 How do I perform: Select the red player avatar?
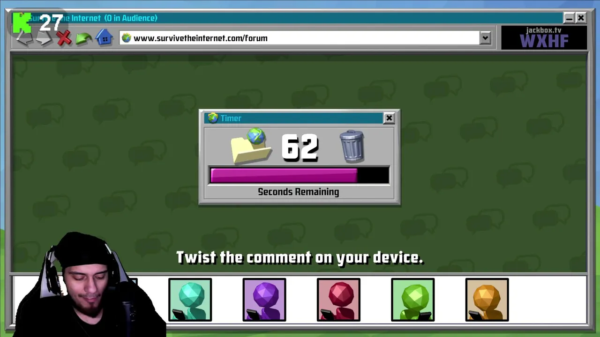pos(338,300)
